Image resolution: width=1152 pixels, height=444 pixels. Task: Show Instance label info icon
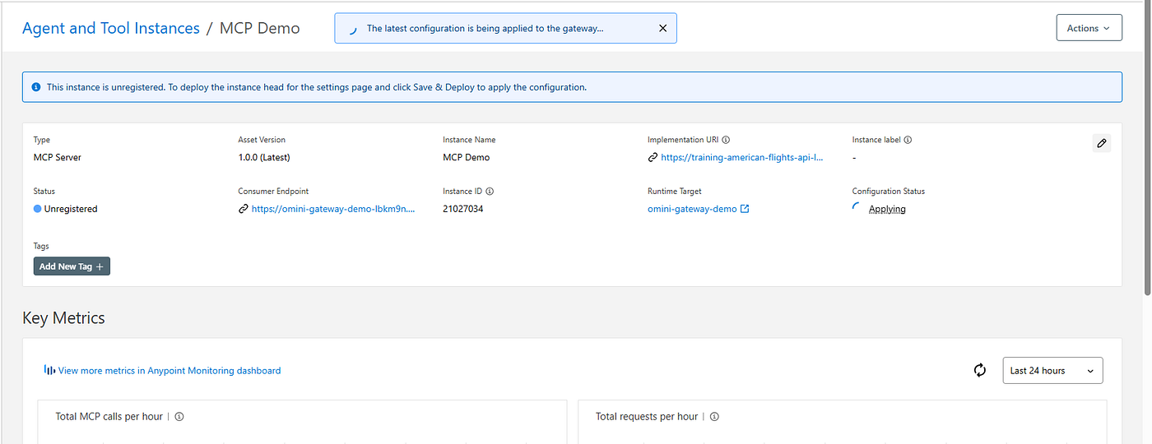(x=908, y=140)
